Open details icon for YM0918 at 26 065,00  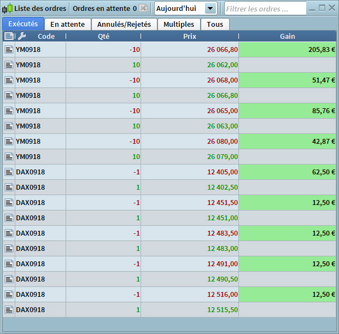coord(9,111)
